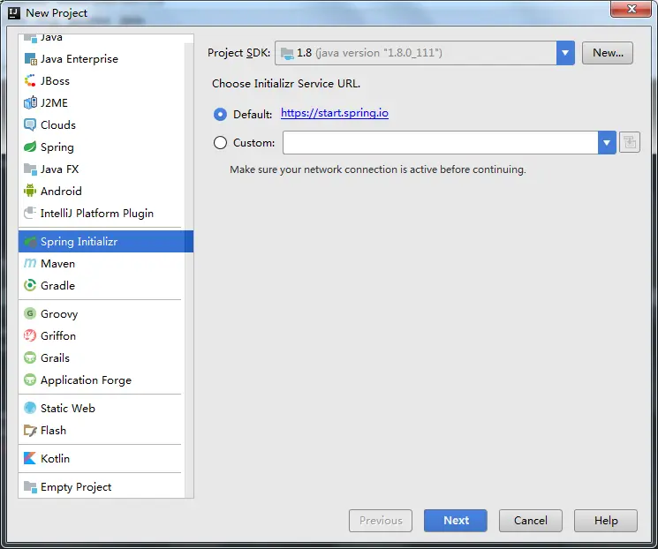Click the Application Forge icon
Screen dimensions: 658x549
[x=30, y=380]
